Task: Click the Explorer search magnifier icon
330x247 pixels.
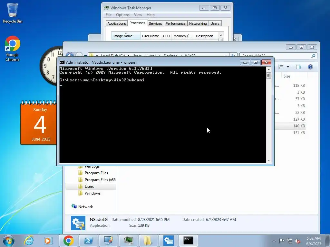Action: (x=313, y=56)
